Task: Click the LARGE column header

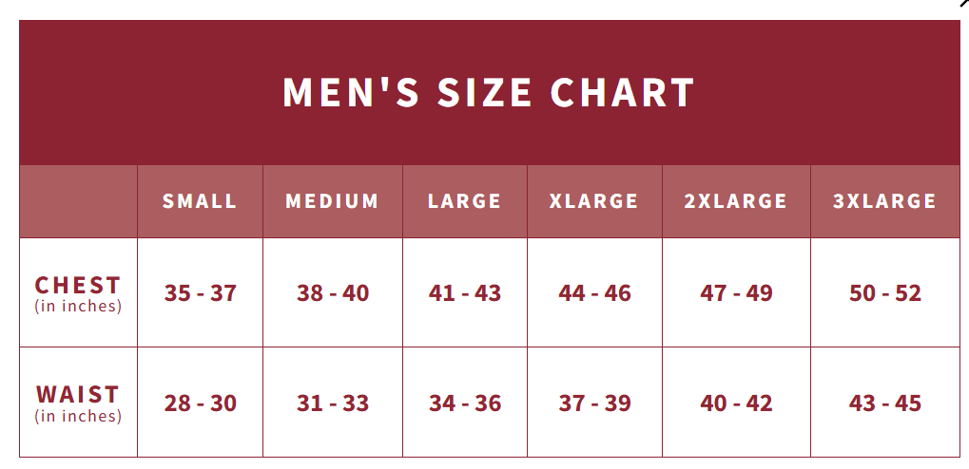Action: tap(464, 201)
